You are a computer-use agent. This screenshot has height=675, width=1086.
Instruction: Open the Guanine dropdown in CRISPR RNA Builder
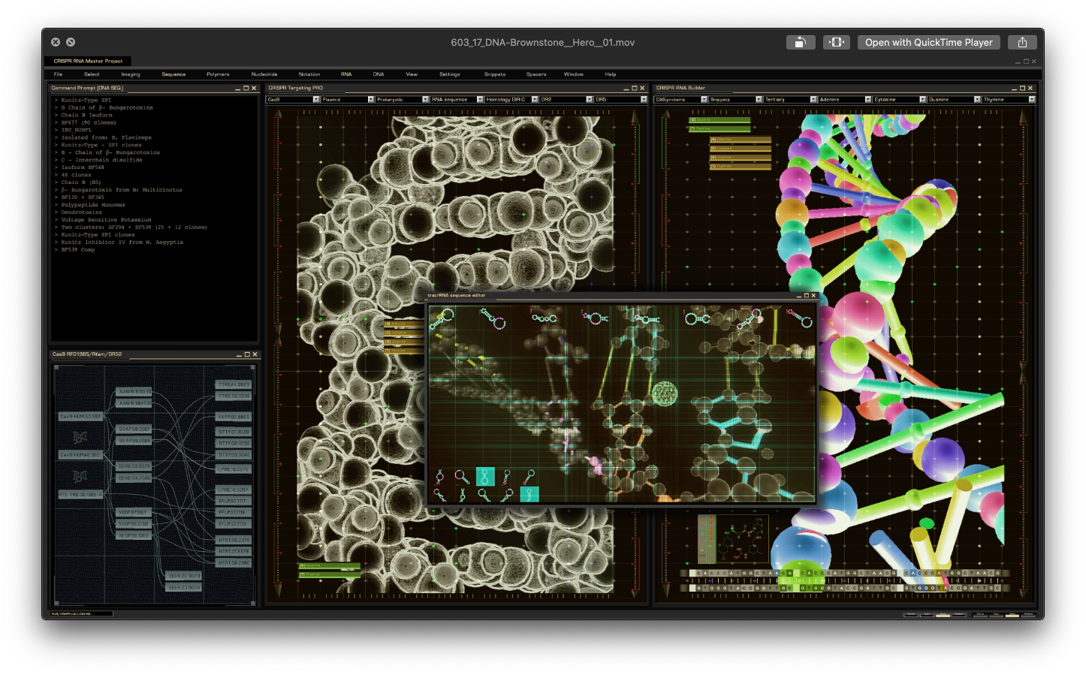955,99
